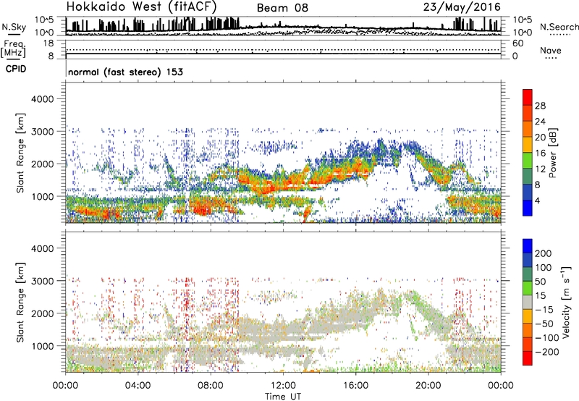Viewport: 579px width, 401px height.
Task: Click the '60' Nave axis value
Action: coord(517,43)
